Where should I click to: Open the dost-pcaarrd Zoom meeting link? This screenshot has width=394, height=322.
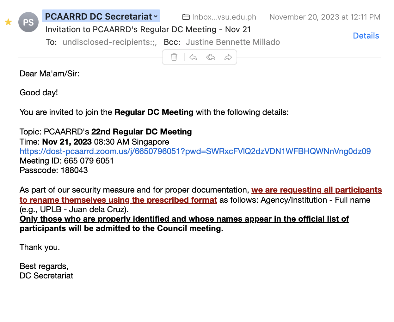[195, 152]
